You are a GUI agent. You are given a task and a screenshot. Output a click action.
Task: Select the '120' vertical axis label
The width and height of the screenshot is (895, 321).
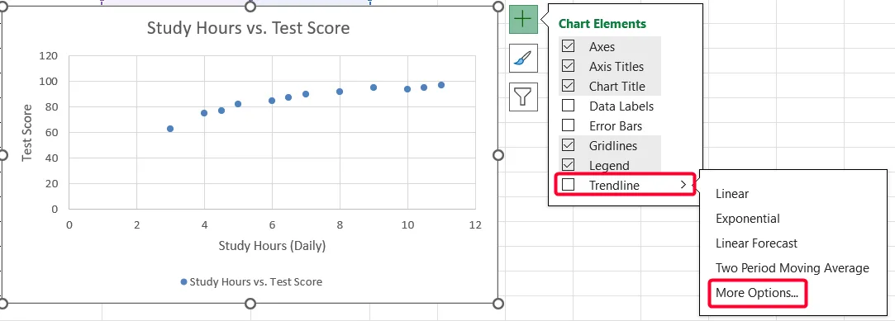pyautogui.click(x=49, y=56)
